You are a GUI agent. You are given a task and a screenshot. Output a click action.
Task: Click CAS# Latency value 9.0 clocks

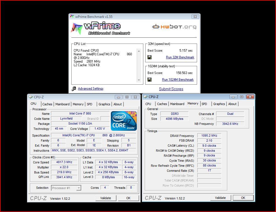coord(209,146)
